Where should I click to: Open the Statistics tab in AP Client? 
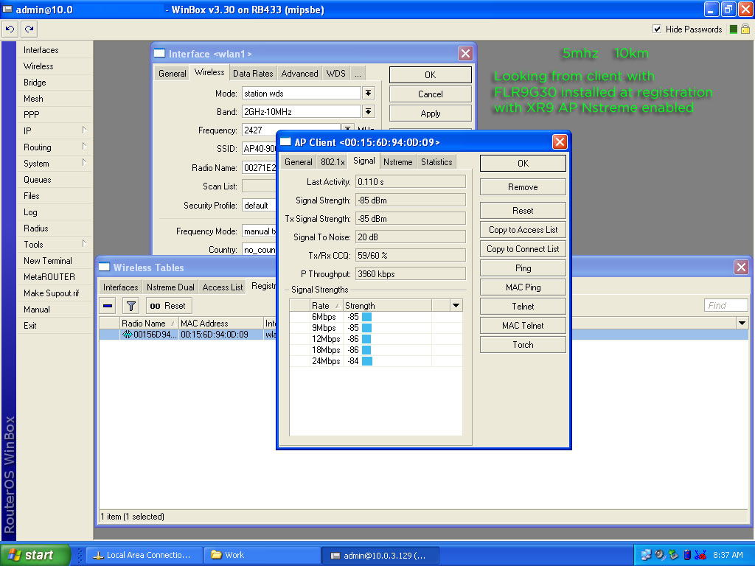436,162
